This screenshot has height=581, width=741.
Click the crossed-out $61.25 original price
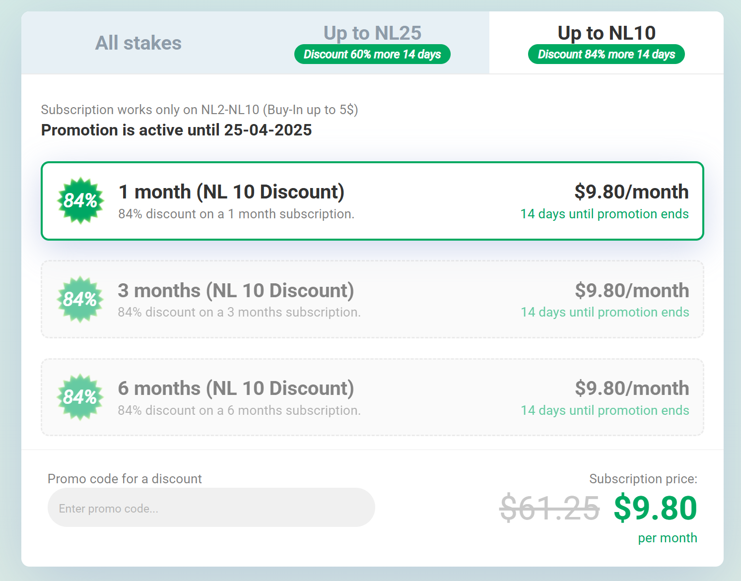point(549,508)
